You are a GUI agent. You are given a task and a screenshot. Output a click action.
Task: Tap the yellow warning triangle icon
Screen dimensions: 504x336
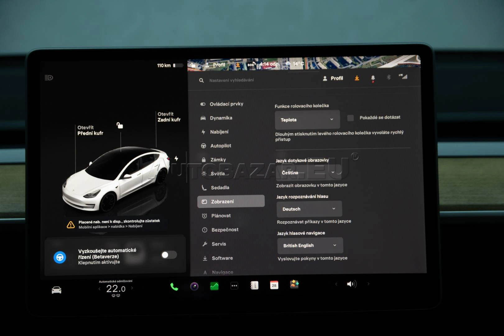(x=71, y=225)
